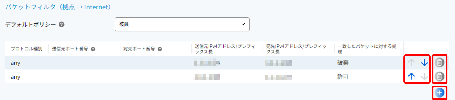Click the 許可 action cell in second row

tap(343, 77)
